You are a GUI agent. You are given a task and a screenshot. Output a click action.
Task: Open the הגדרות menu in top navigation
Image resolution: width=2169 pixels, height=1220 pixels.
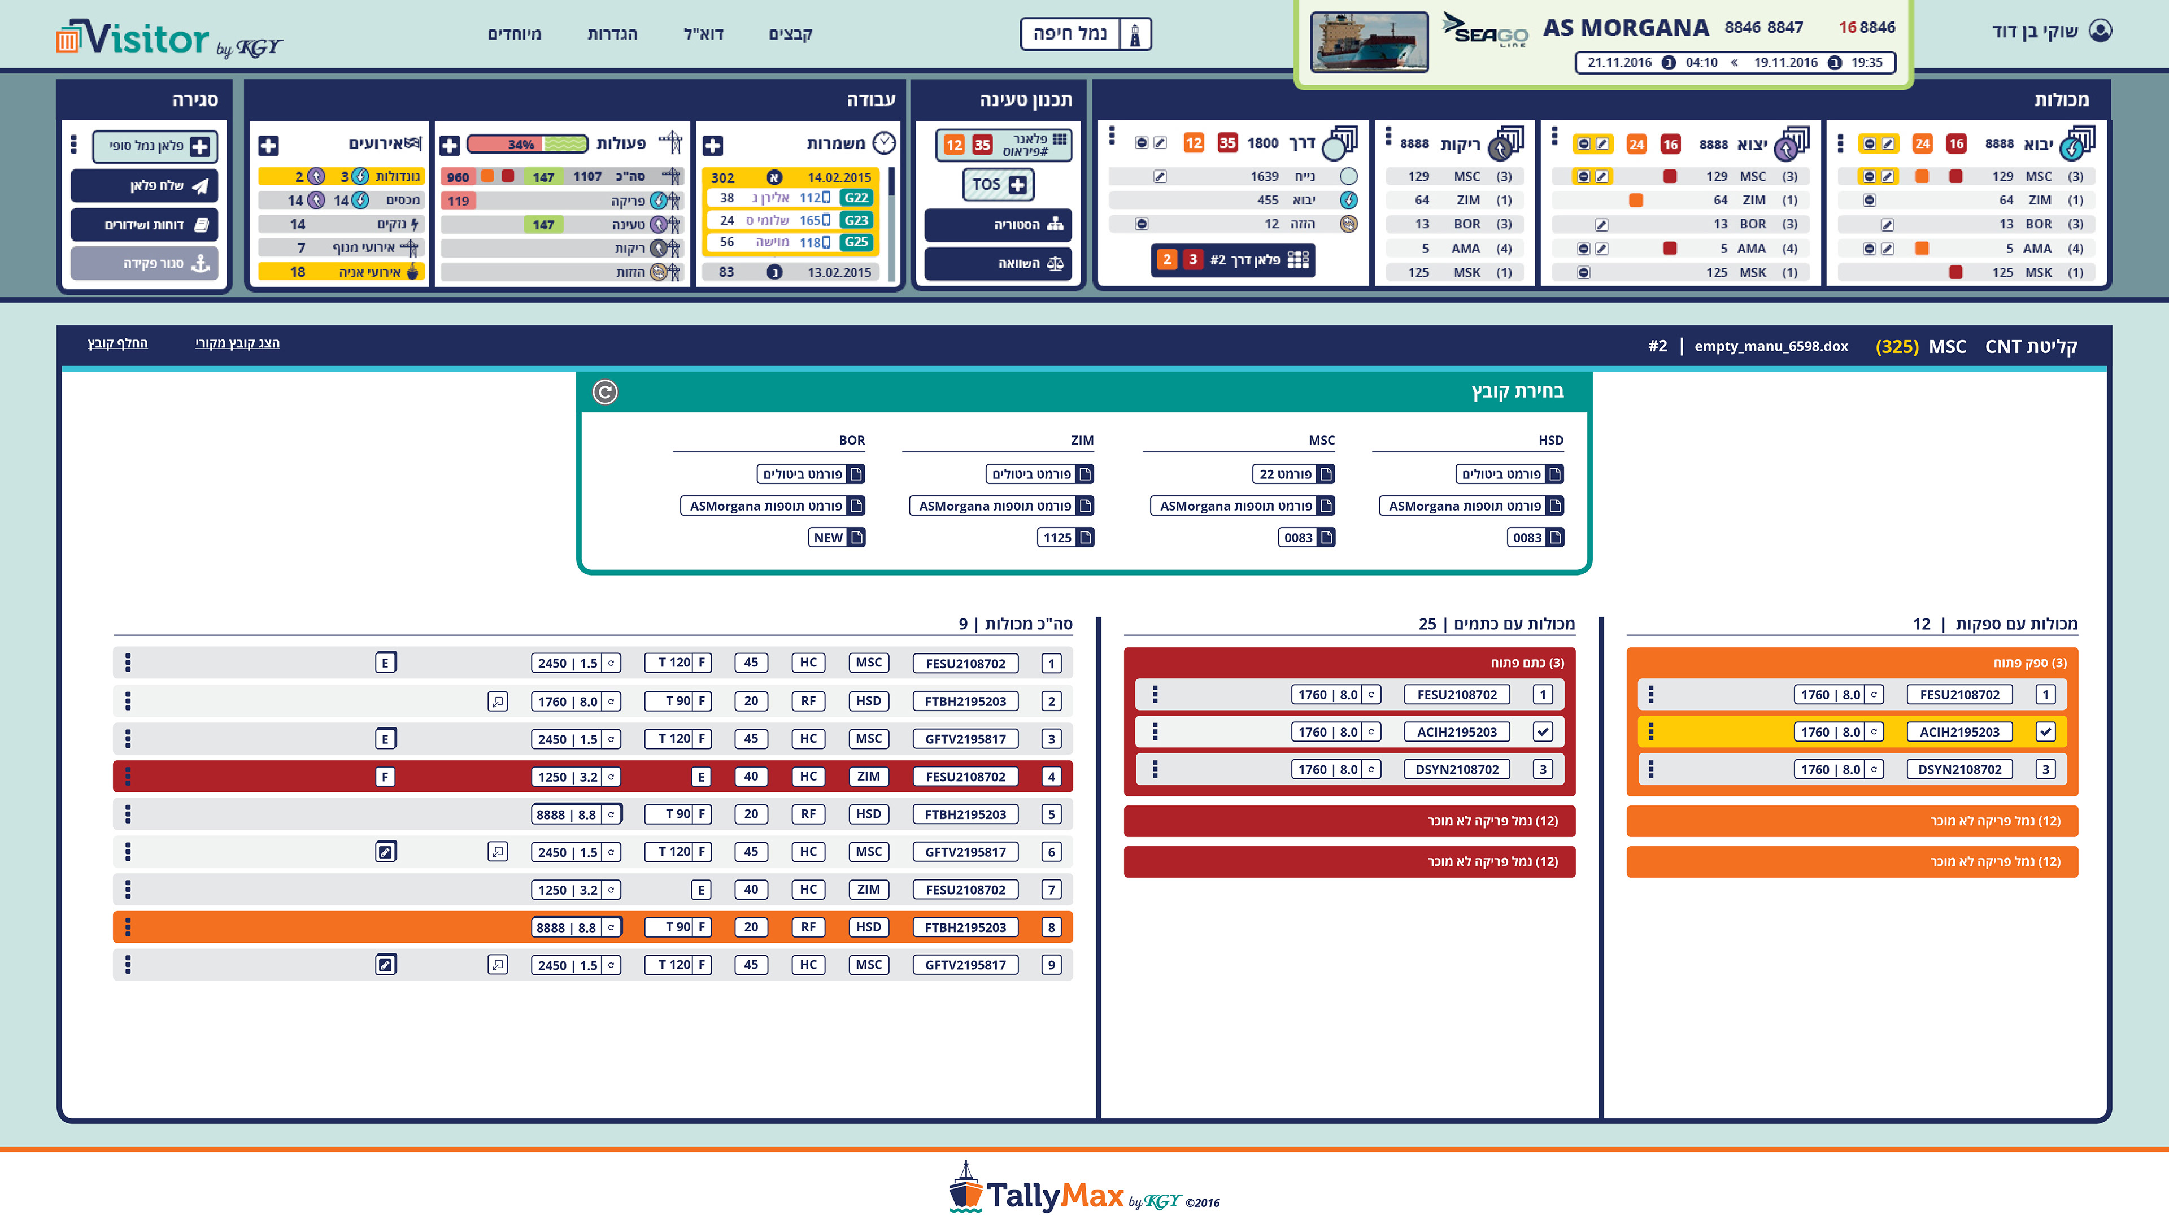click(612, 34)
